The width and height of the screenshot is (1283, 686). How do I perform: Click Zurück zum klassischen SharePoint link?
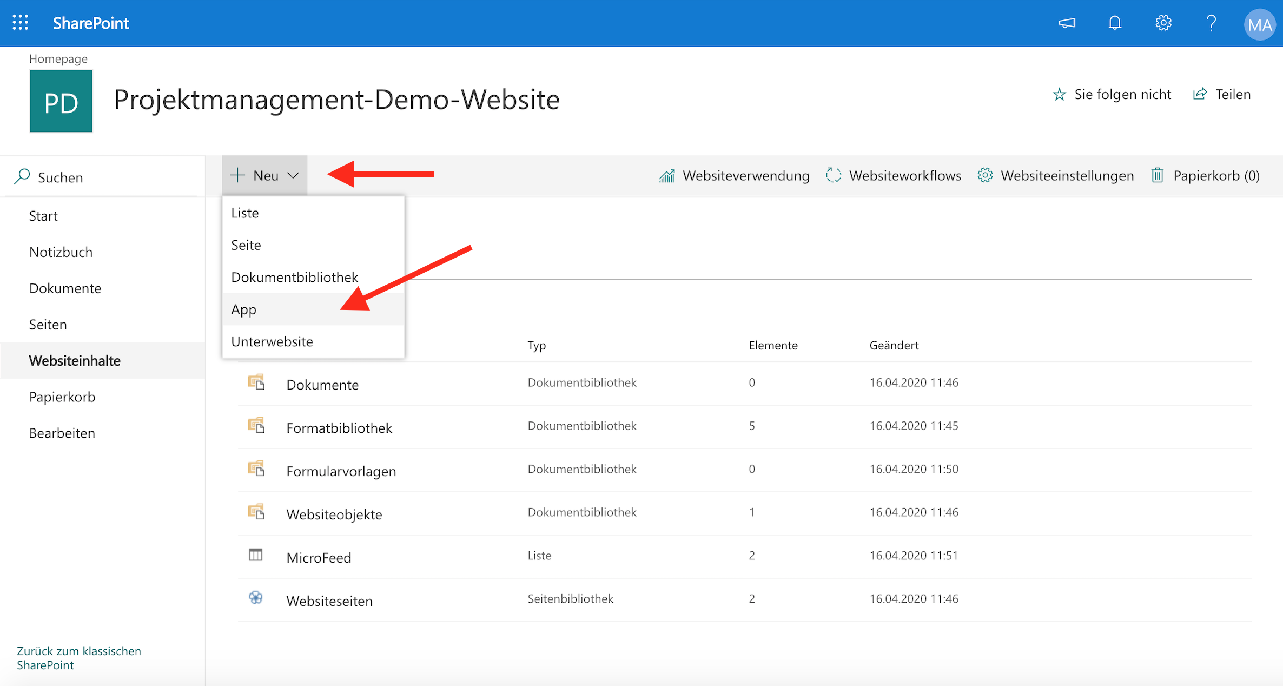point(78,658)
